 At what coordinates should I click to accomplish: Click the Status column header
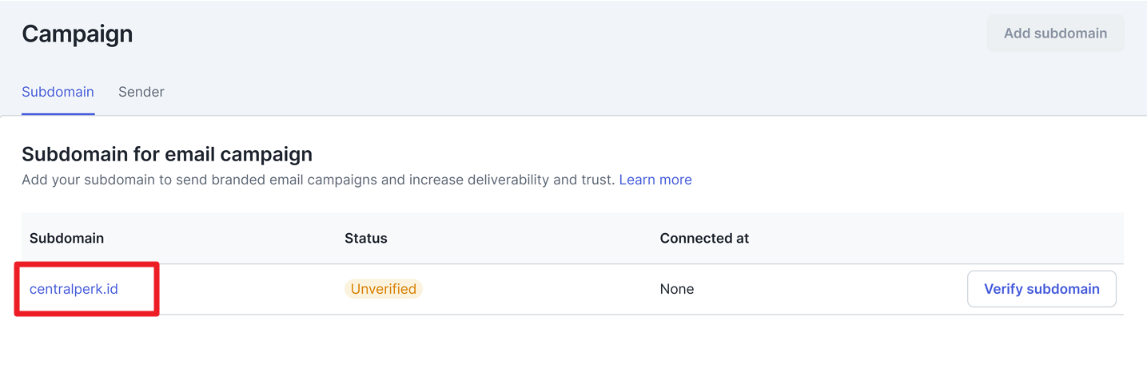365,238
